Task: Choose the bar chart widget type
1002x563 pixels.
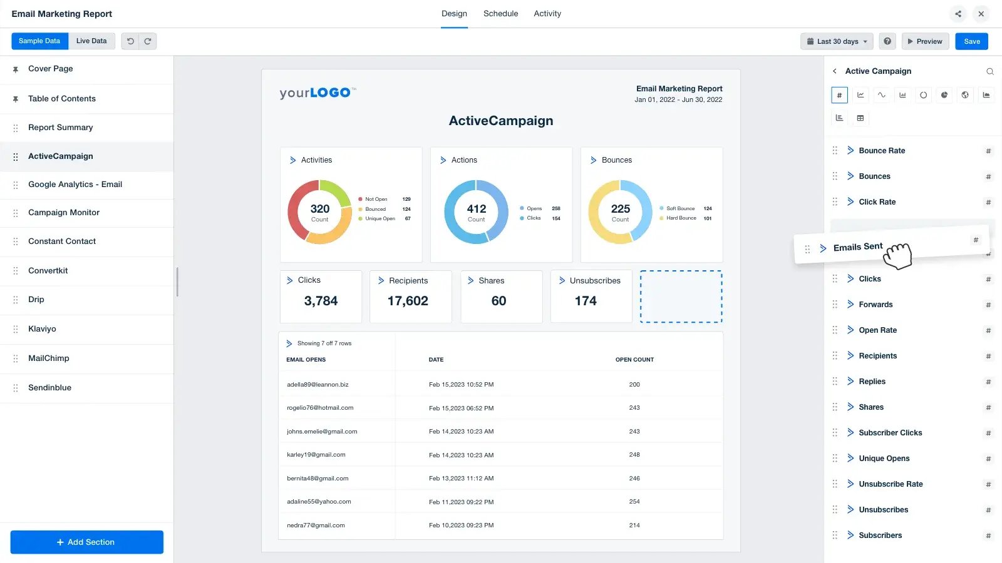Action: 902,95
